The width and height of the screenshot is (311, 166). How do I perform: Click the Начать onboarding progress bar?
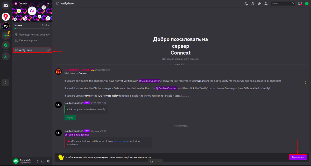click(32, 28)
